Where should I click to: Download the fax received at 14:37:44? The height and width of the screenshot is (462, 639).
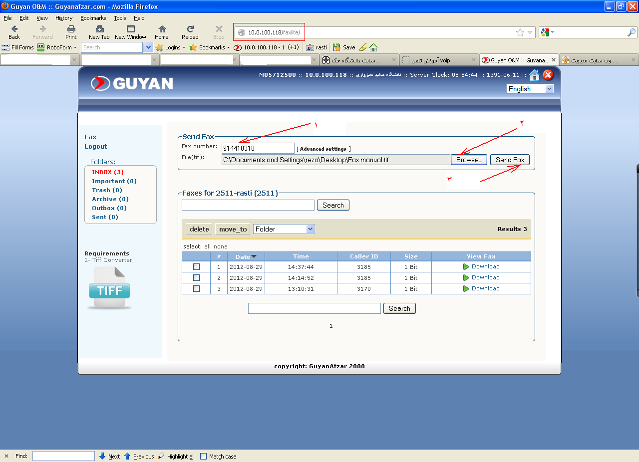(486, 266)
